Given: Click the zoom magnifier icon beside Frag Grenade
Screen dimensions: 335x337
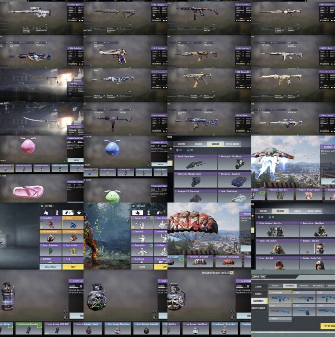Looking at the screenshot, I should click(x=232, y=317).
